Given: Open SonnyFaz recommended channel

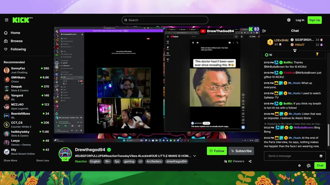Looking at the screenshot, I should coord(26,70).
